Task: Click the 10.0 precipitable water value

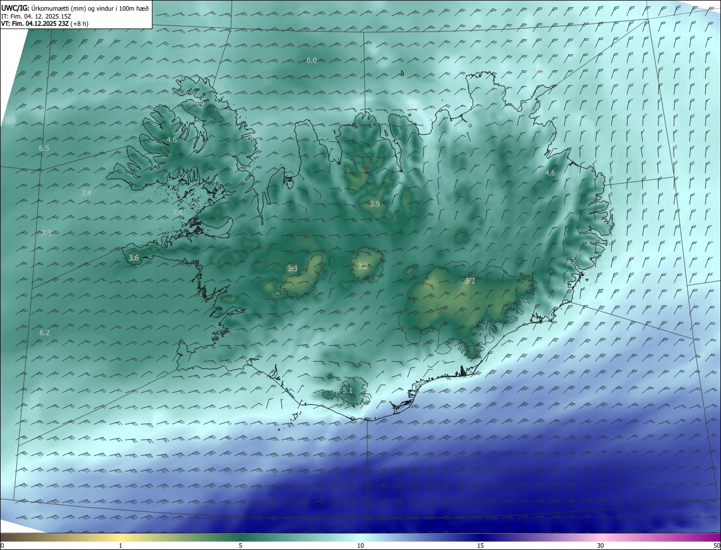Action: 413,106
